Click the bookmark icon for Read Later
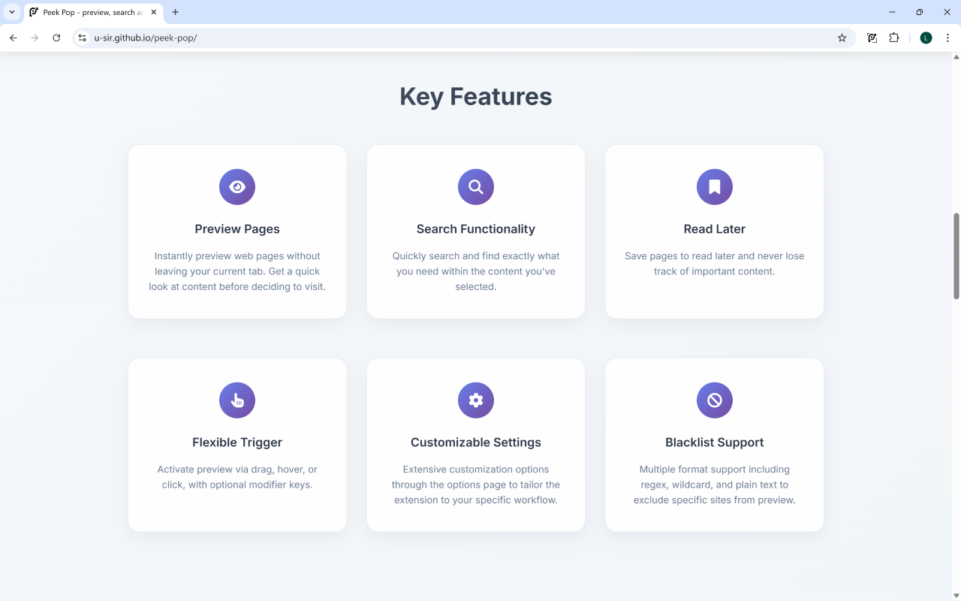961x601 pixels. coord(715,187)
